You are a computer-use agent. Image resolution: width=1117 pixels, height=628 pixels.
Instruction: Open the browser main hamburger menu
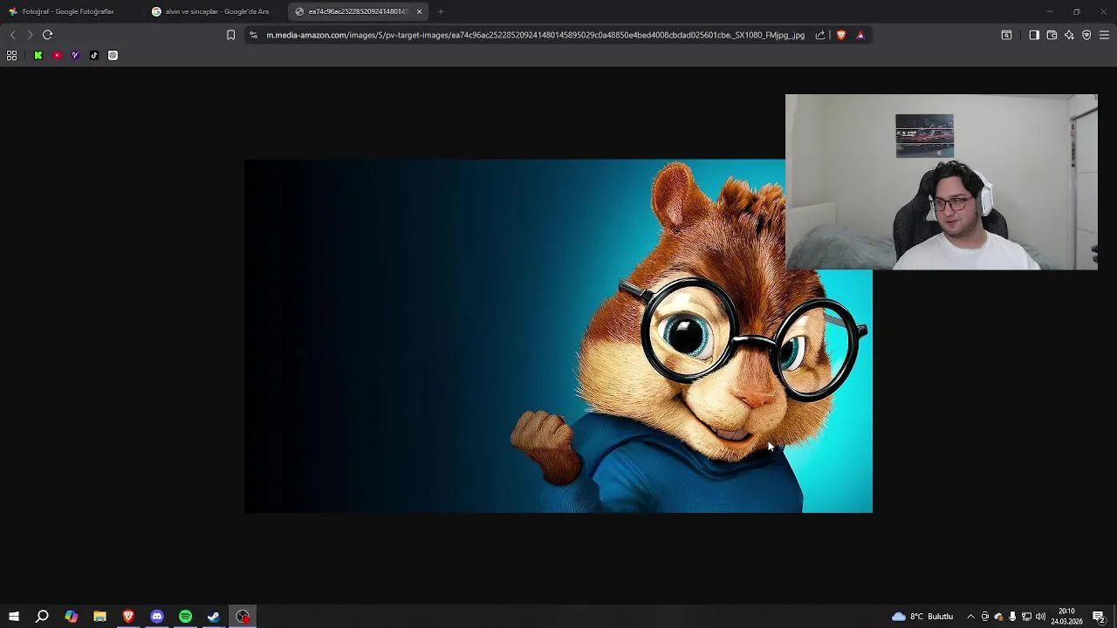(x=1104, y=35)
